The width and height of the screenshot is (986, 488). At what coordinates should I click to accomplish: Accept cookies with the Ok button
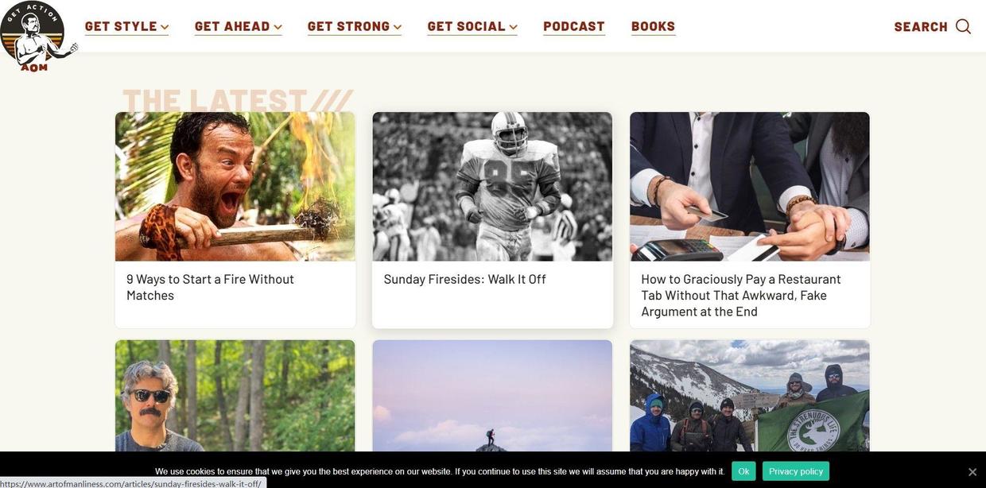[x=743, y=471]
